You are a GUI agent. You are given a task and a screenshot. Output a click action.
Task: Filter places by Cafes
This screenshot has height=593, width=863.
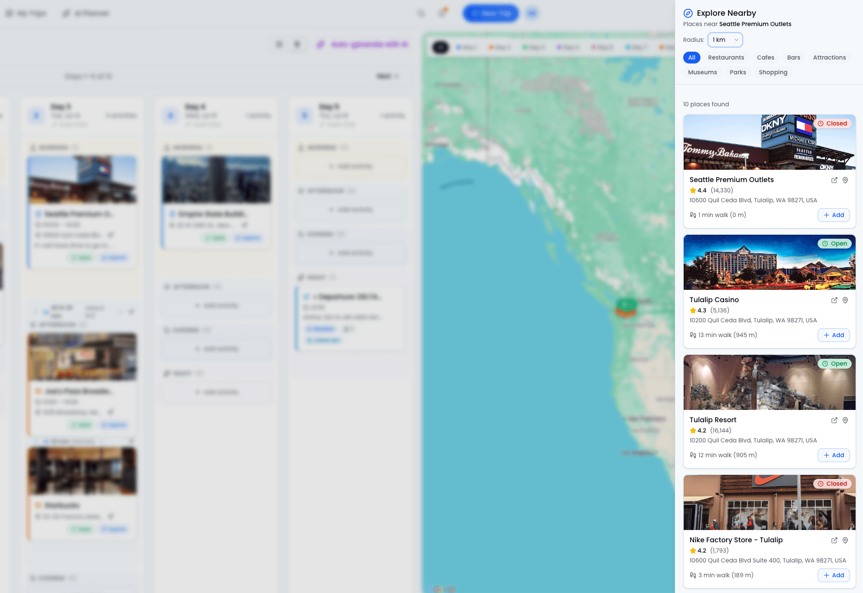click(765, 58)
